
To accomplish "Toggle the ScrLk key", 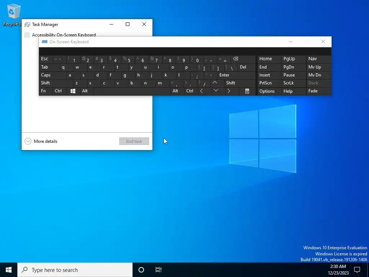I will tap(293, 83).
